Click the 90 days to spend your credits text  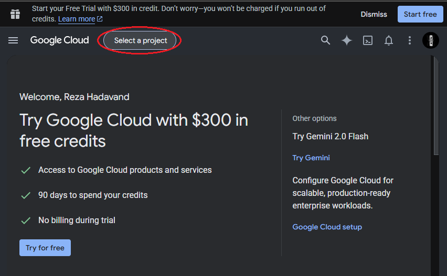93,195
